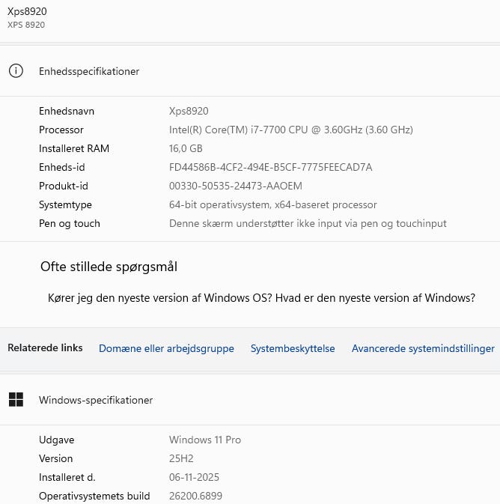Open the Domæne eller arbejdsgruppe link
This screenshot has height=504, width=500.
(x=166, y=348)
